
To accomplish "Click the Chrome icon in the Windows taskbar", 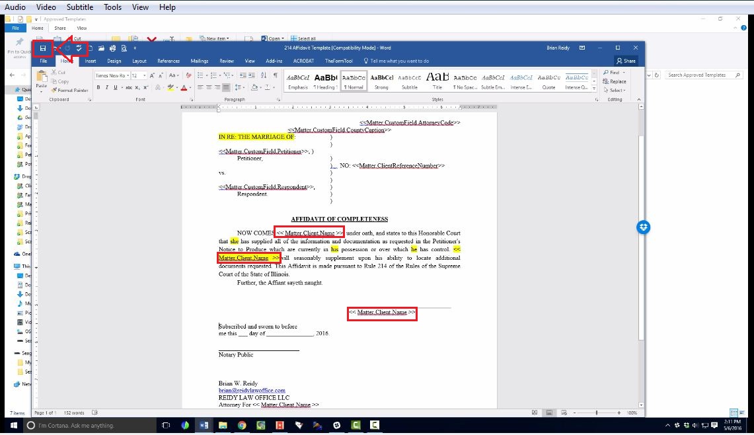I will [241, 425].
